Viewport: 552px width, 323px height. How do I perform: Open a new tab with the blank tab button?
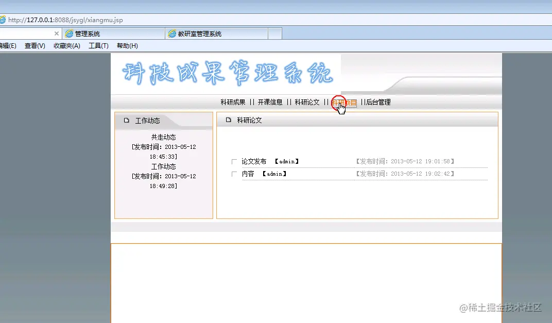click(x=274, y=33)
